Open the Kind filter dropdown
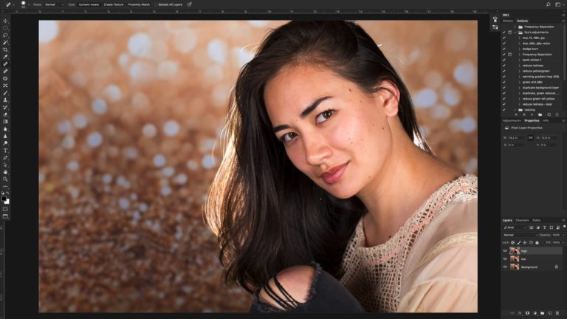Image resolution: width=567 pixels, height=319 pixels. click(515, 227)
